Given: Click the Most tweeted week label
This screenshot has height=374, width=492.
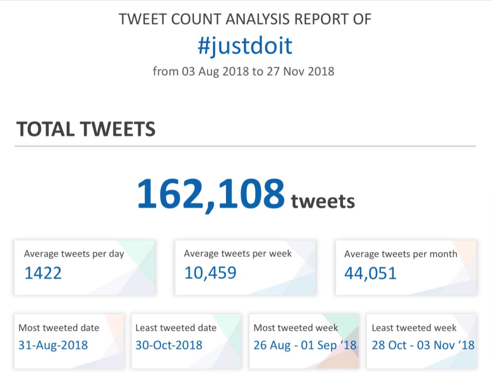Looking at the screenshot, I should [296, 328].
